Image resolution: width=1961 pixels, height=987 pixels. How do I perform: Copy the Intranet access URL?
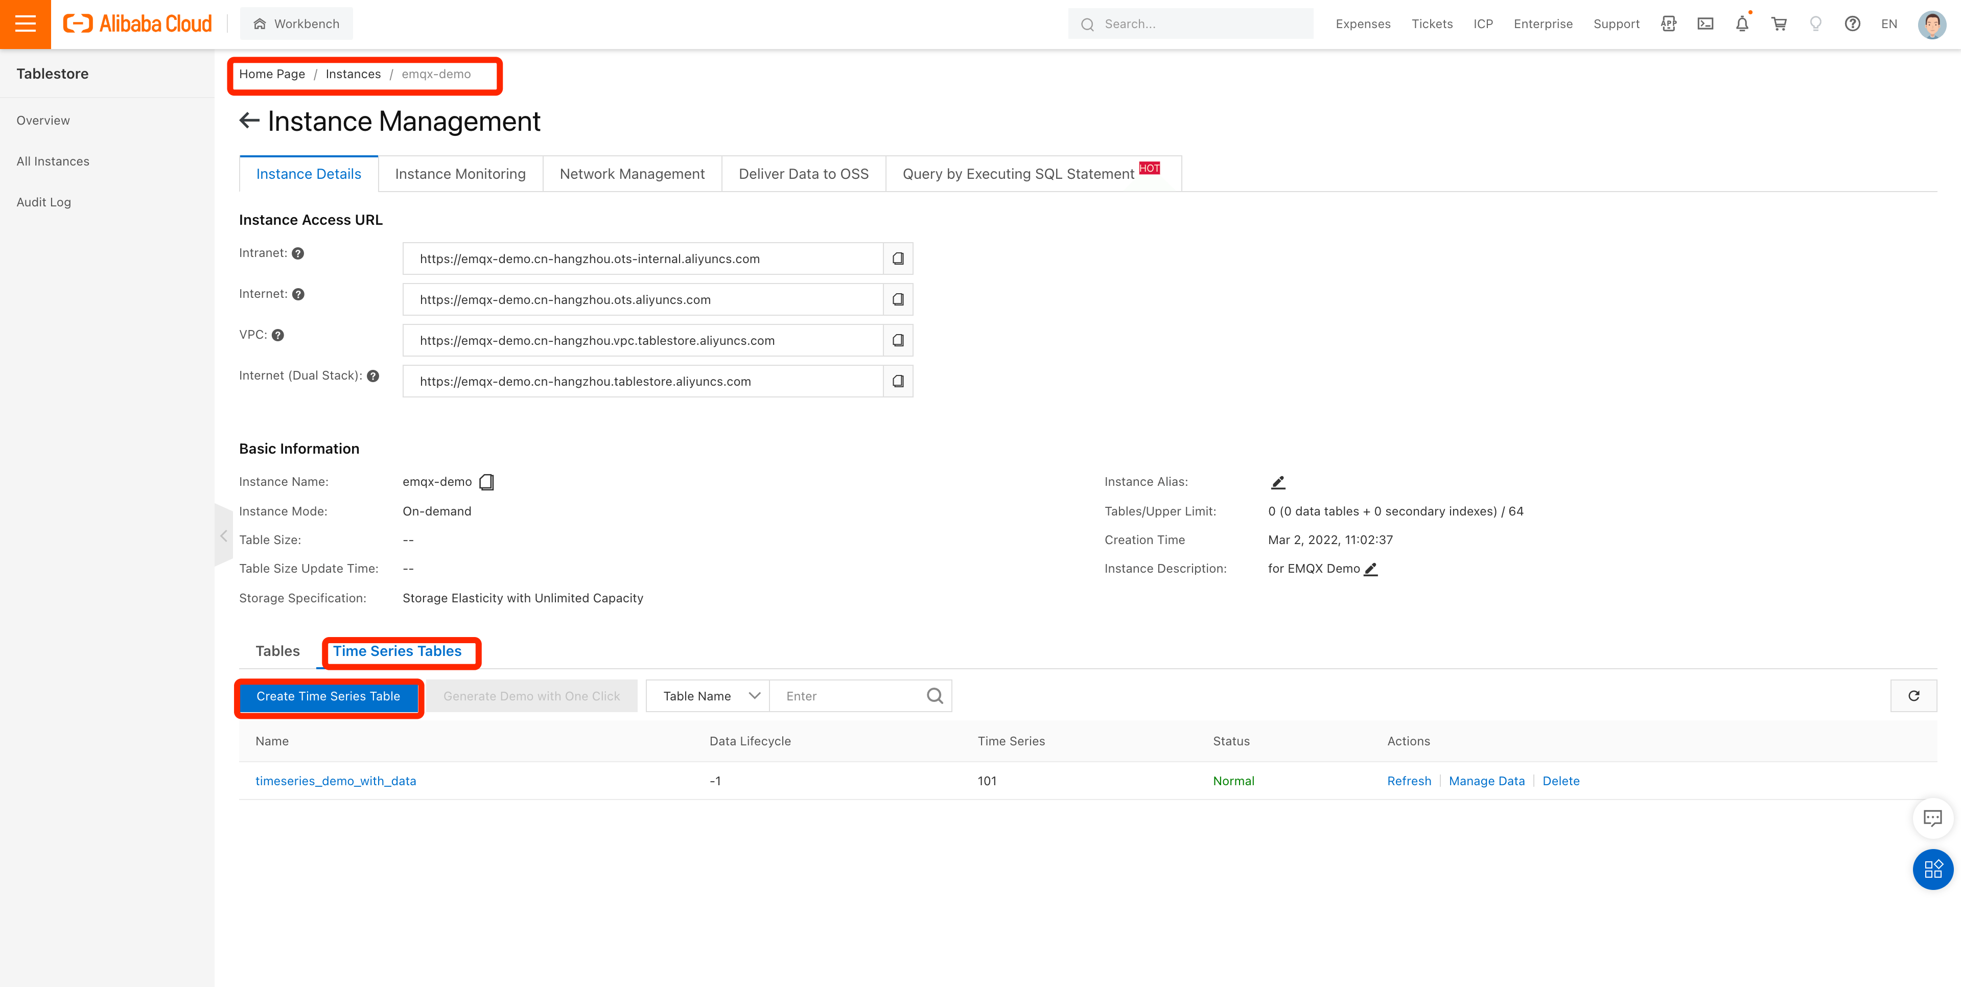point(898,258)
